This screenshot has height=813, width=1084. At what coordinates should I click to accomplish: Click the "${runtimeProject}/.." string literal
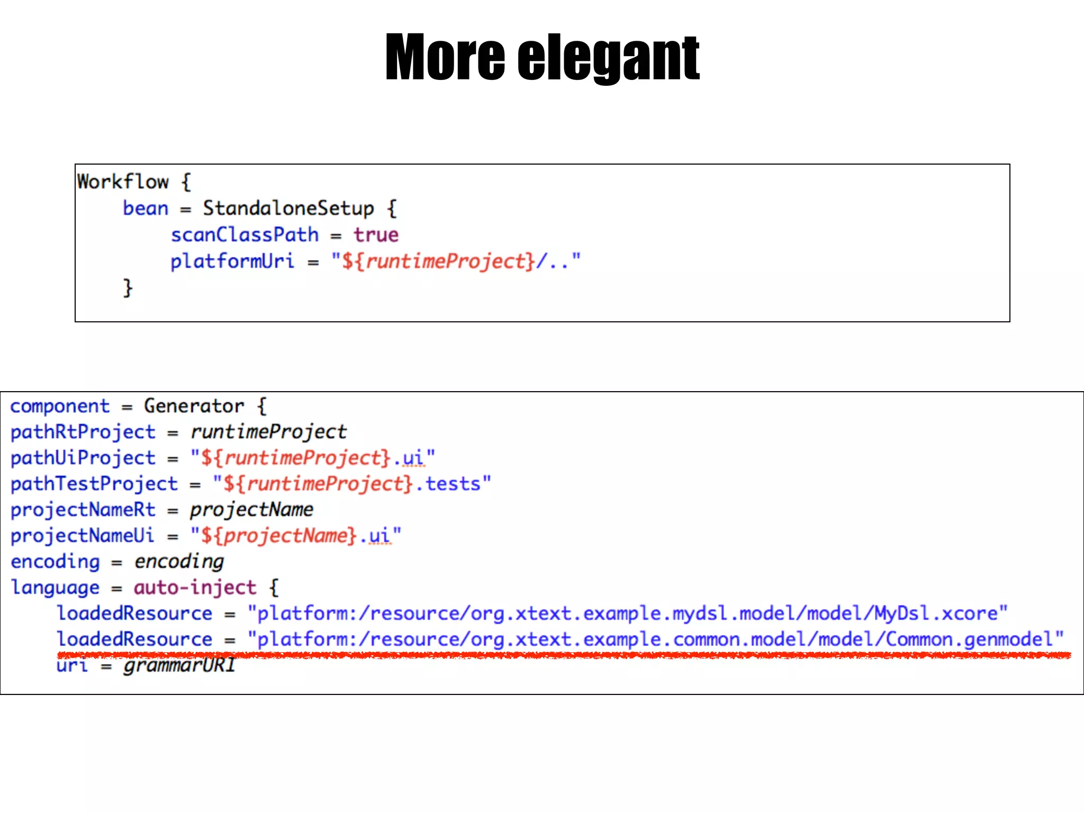tap(455, 261)
